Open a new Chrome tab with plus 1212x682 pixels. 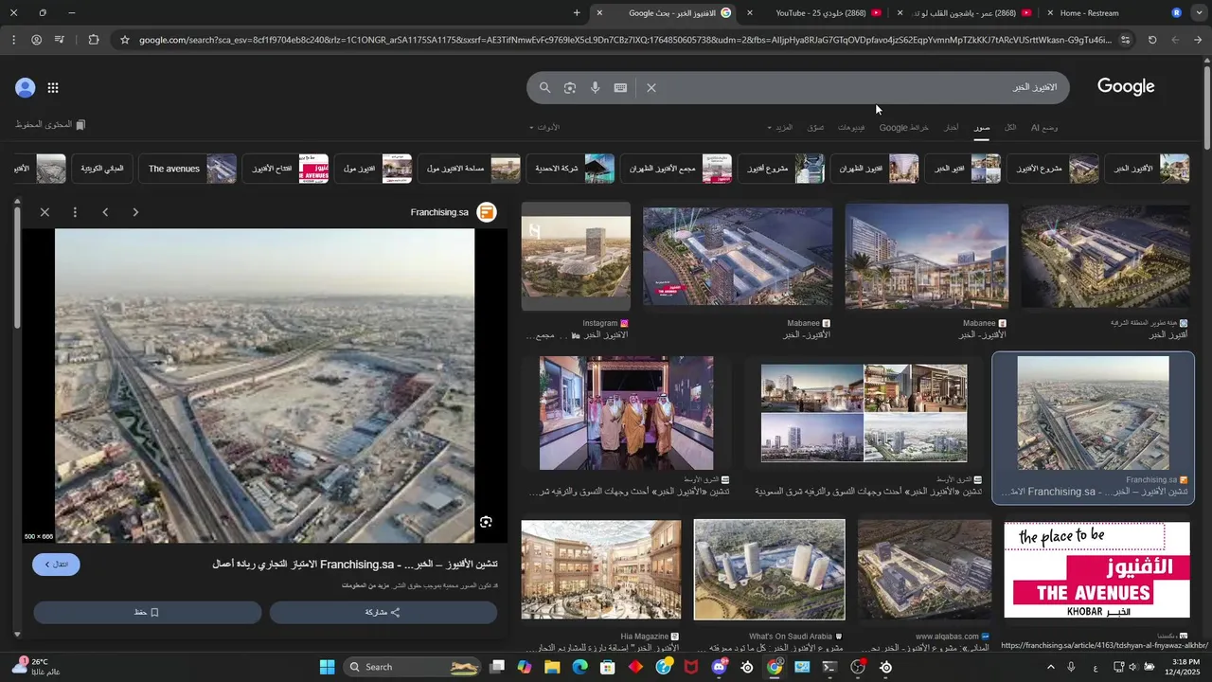coord(577,13)
